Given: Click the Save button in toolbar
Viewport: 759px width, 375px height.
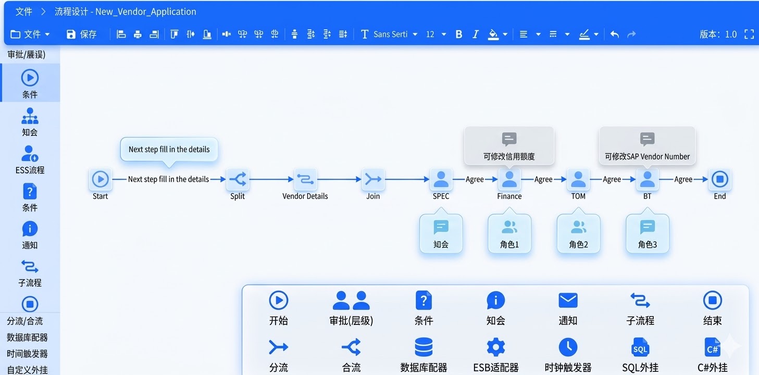Looking at the screenshot, I should (x=81, y=34).
